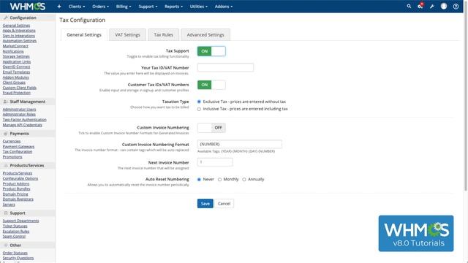Open Automation Settings sidebar link
This screenshot has height=263, width=468.
(20, 41)
